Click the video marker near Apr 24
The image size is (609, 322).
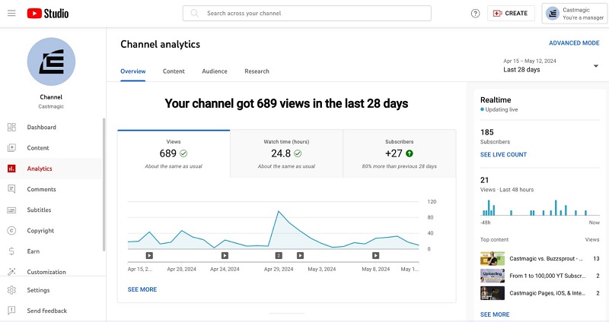[225, 255]
